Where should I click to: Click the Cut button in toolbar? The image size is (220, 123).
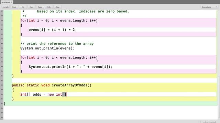[x=23, y=7]
